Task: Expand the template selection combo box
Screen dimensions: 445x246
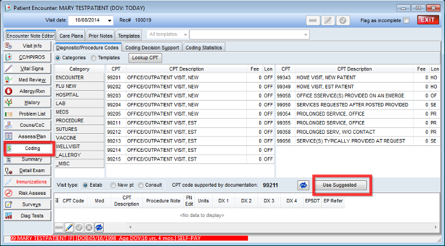Action: coord(306,35)
